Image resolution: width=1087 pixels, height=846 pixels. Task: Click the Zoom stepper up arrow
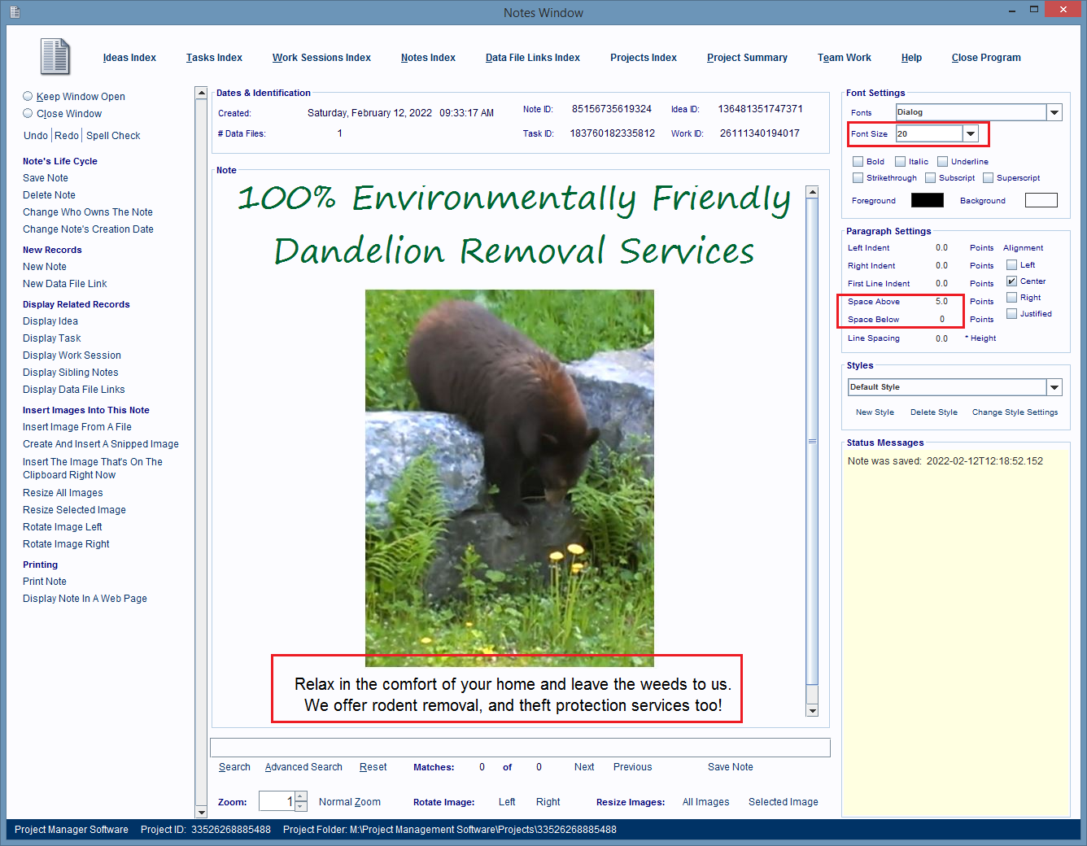301,796
